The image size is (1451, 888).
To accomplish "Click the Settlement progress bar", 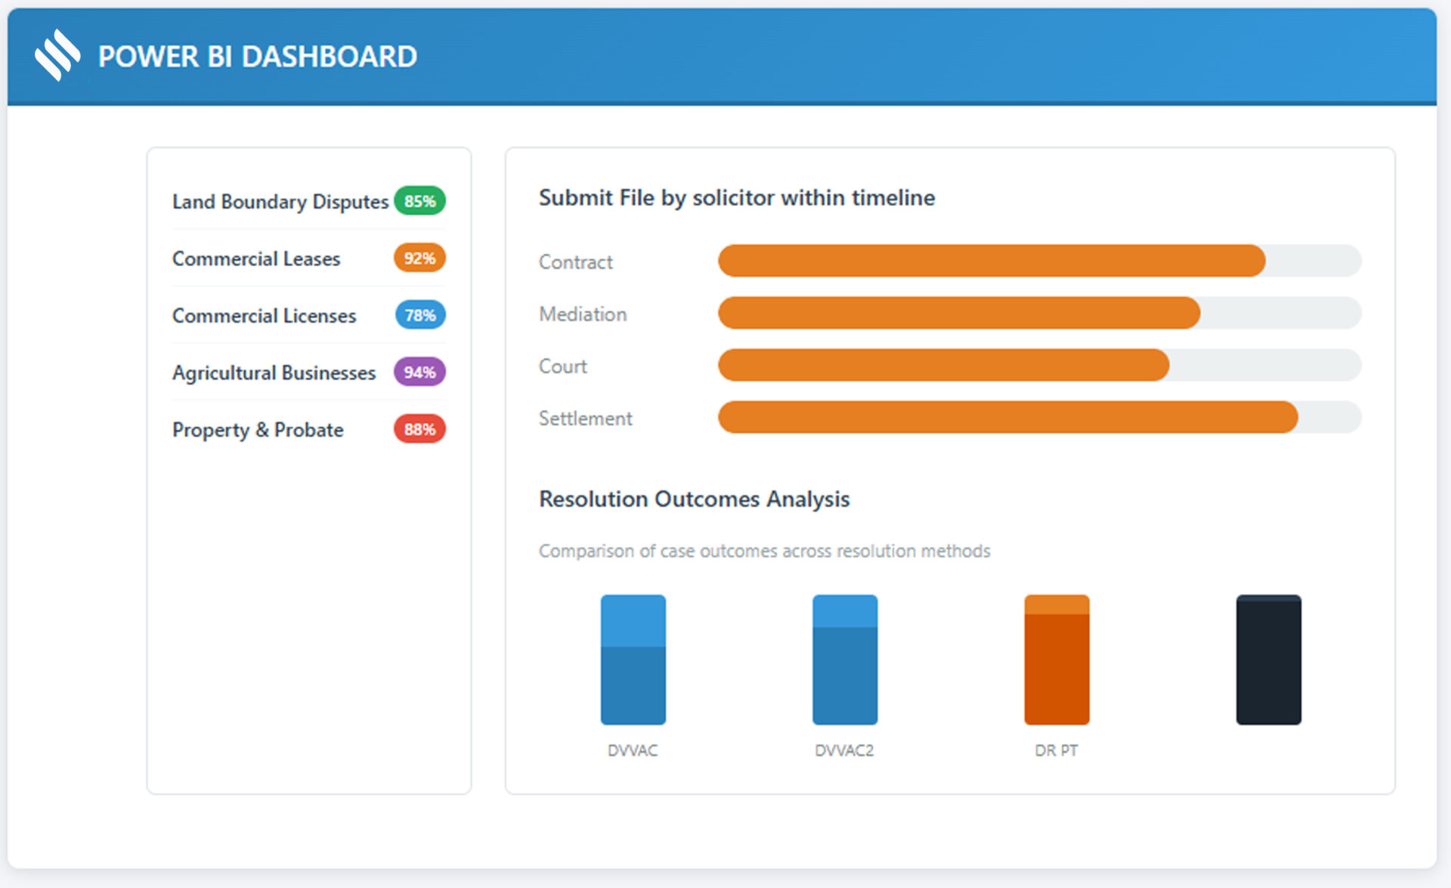I will (x=1039, y=417).
